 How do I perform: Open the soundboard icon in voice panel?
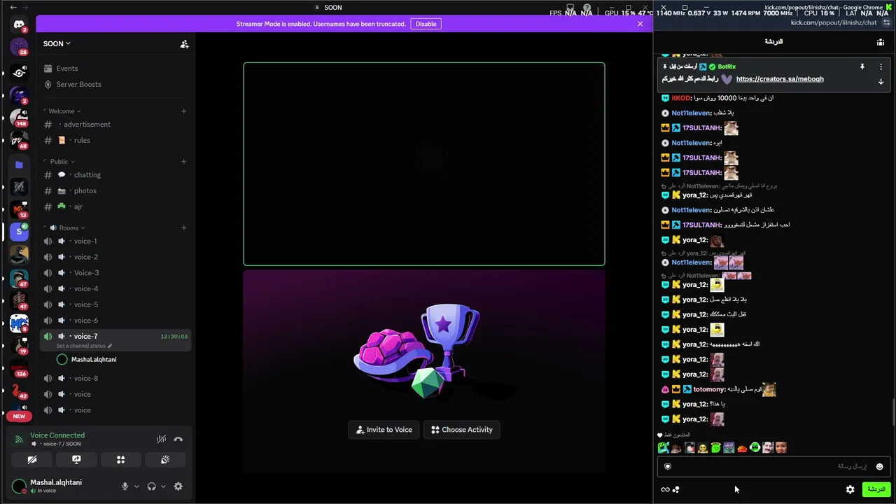click(x=165, y=460)
